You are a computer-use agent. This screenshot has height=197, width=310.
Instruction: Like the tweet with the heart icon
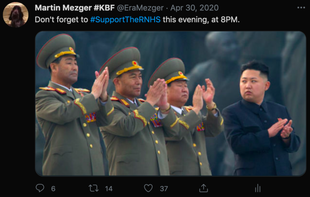[x=148, y=188]
